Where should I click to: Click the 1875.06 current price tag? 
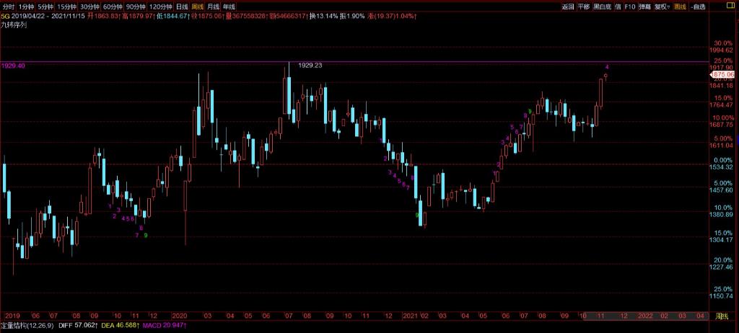click(722, 74)
